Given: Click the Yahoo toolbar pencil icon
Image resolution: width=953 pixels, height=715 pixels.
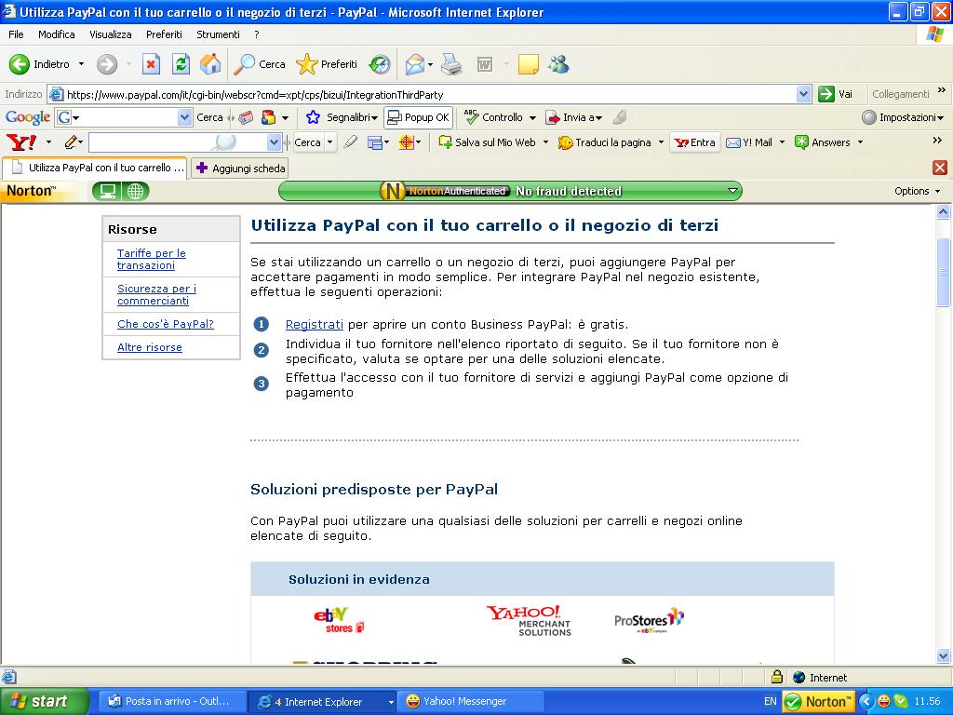Looking at the screenshot, I should [x=71, y=142].
